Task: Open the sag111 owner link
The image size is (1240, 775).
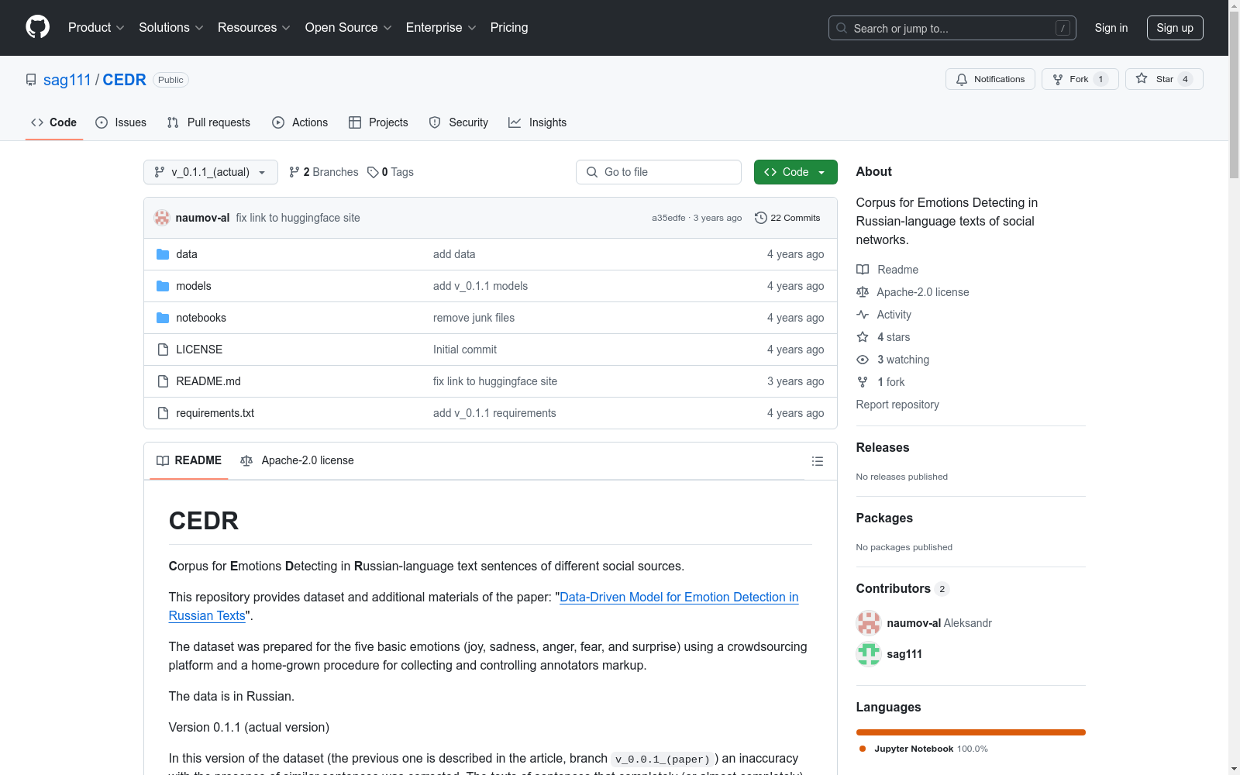Action: (67, 80)
